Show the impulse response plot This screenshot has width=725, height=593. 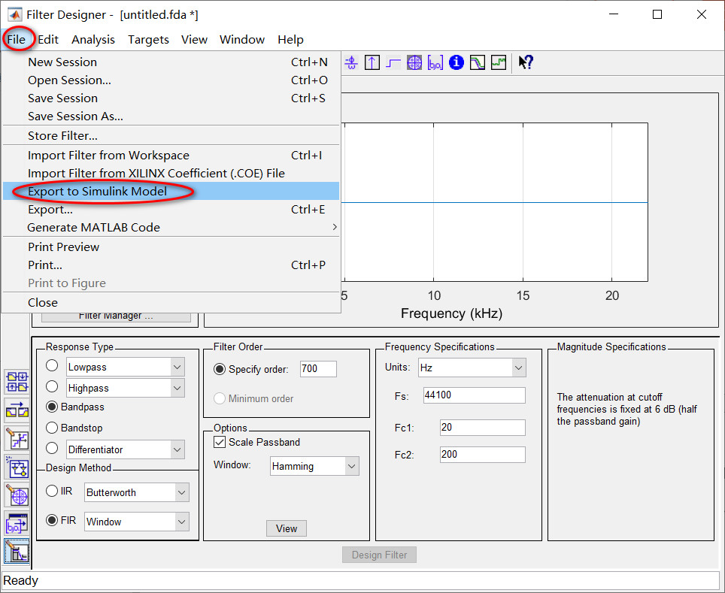372,62
